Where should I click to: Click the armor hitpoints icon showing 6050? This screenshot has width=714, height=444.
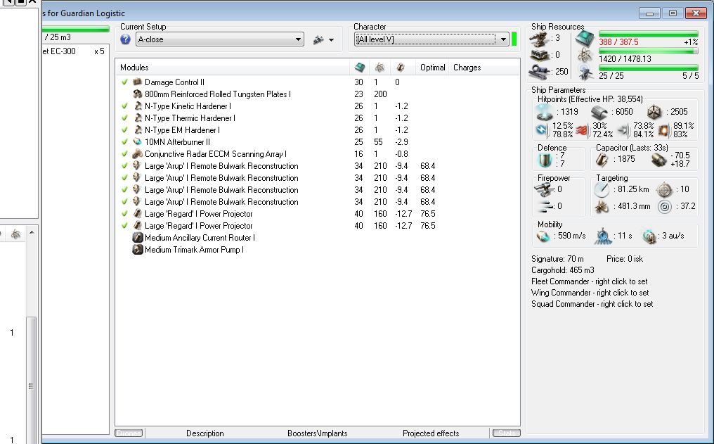[599, 112]
